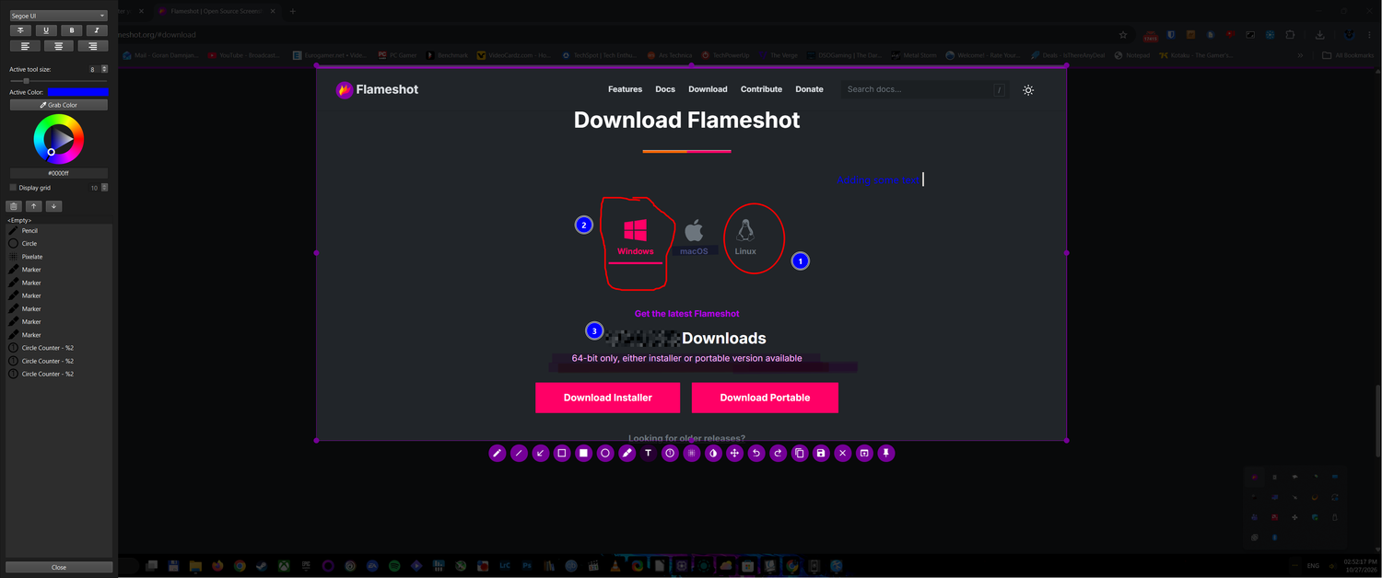1382x578 pixels.
Task: Set text alignment to left
Action: click(x=25, y=46)
